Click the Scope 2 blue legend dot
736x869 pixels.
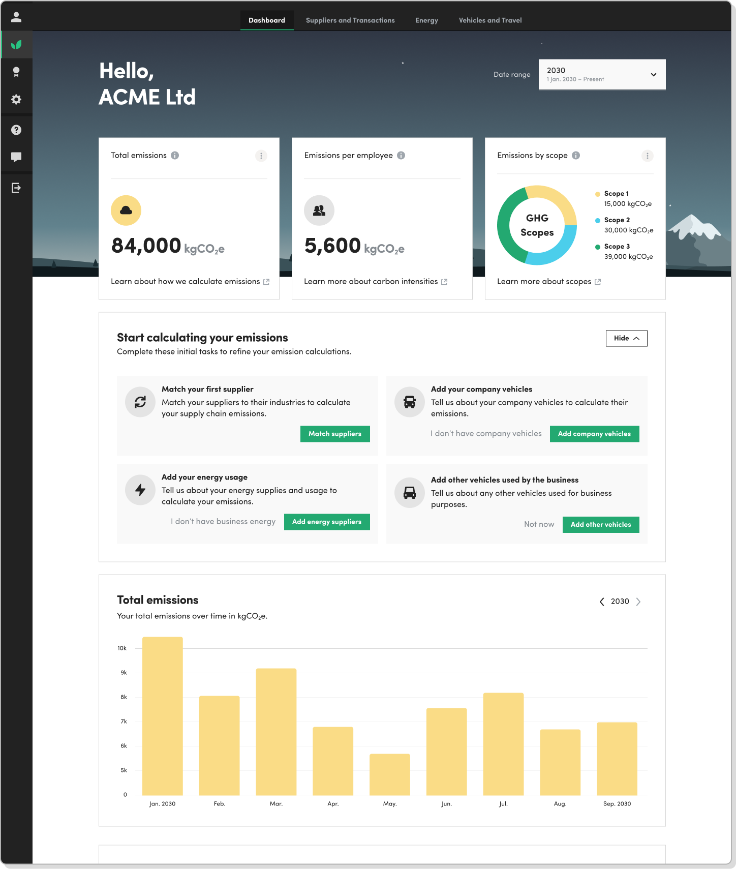(x=598, y=221)
